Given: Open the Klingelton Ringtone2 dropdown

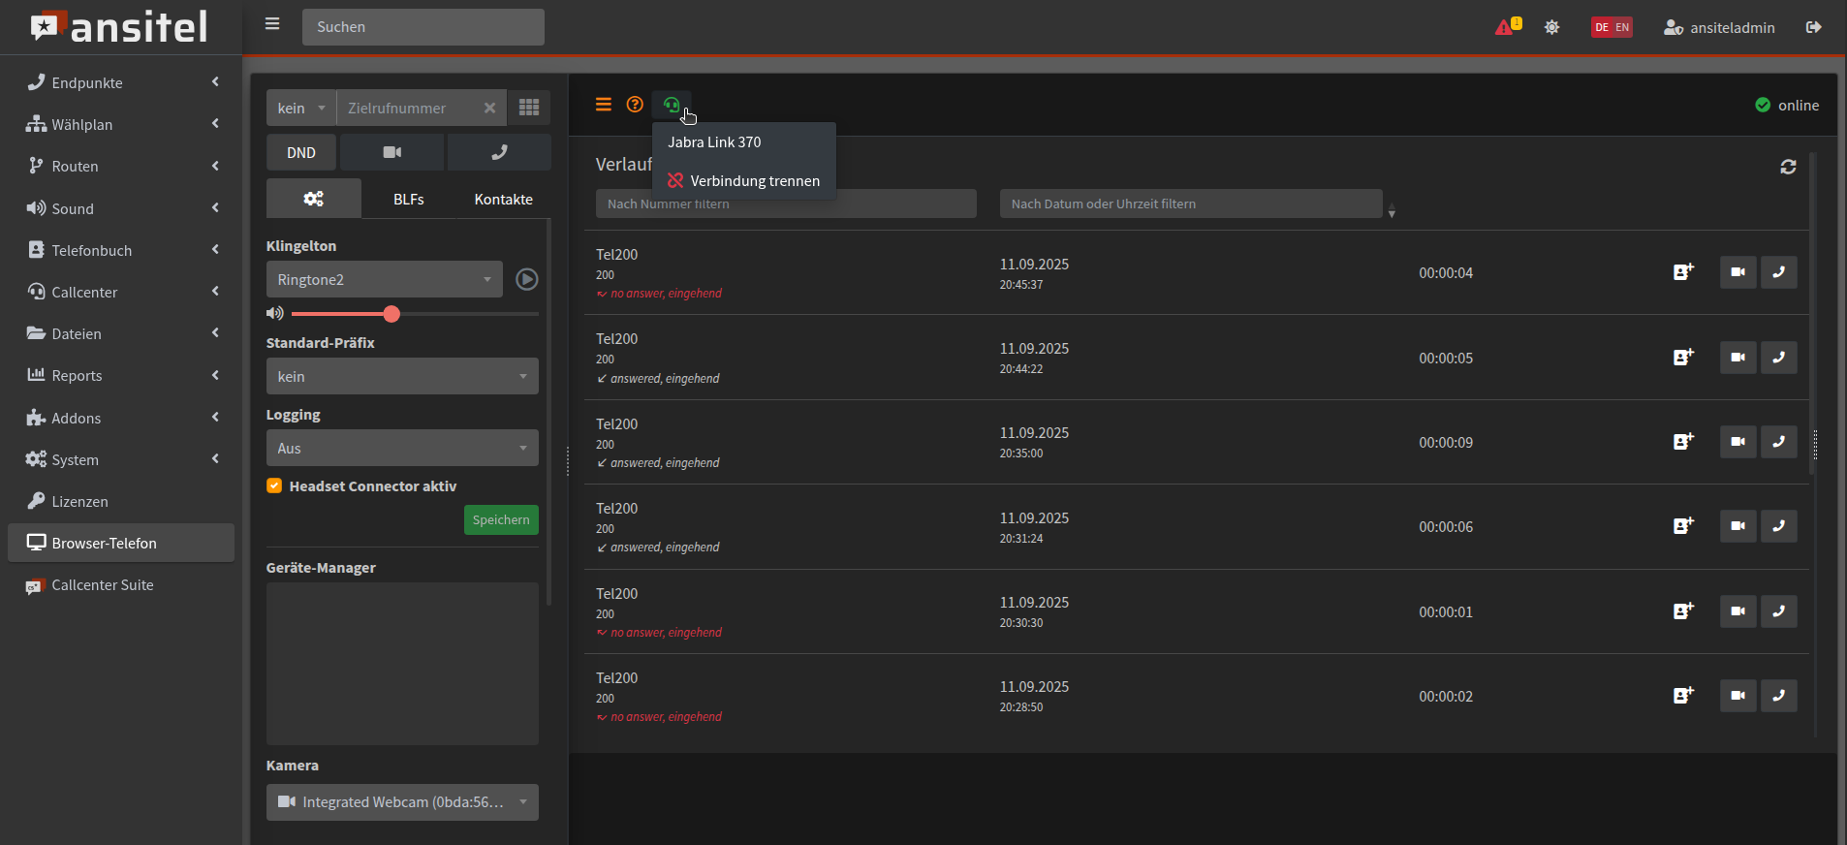Looking at the screenshot, I should [x=384, y=280].
